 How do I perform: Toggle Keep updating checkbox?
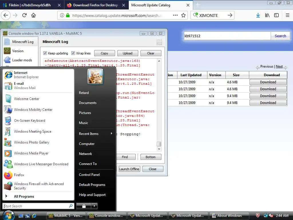[45, 53]
